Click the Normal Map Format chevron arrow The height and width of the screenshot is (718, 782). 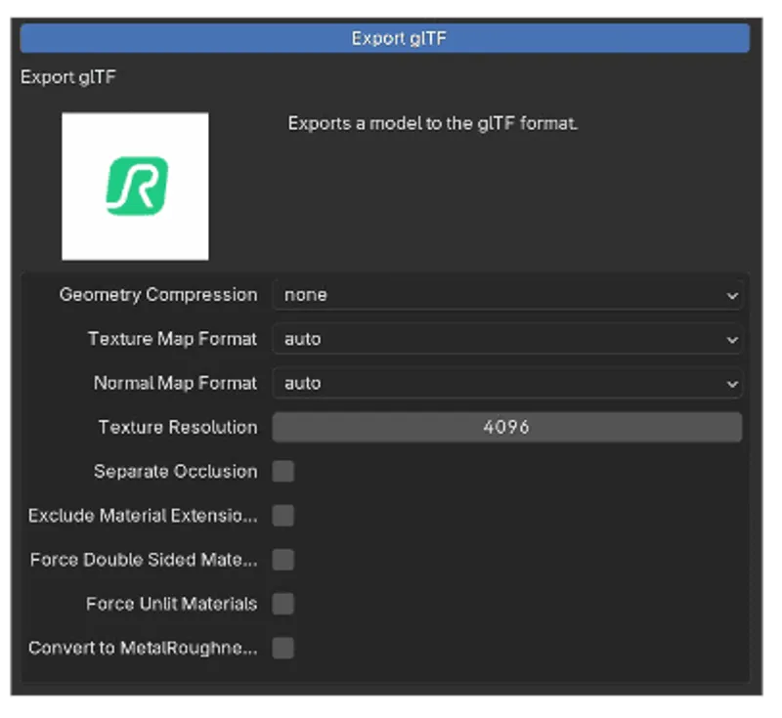[x=731, y=384]
